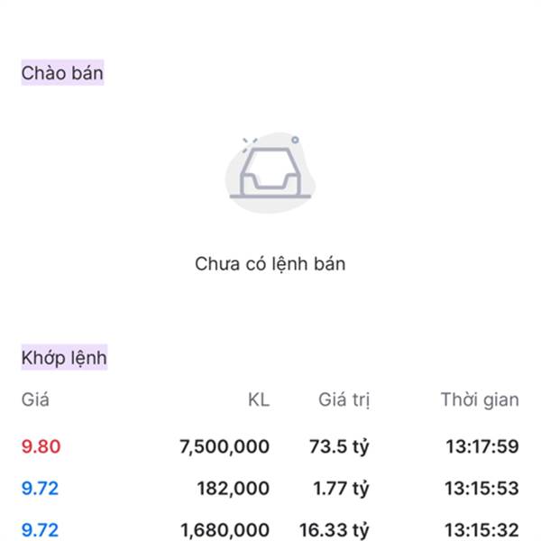541x541 pixels.
Task: Click the Giá trị column header
Action: tap(344, 400)
